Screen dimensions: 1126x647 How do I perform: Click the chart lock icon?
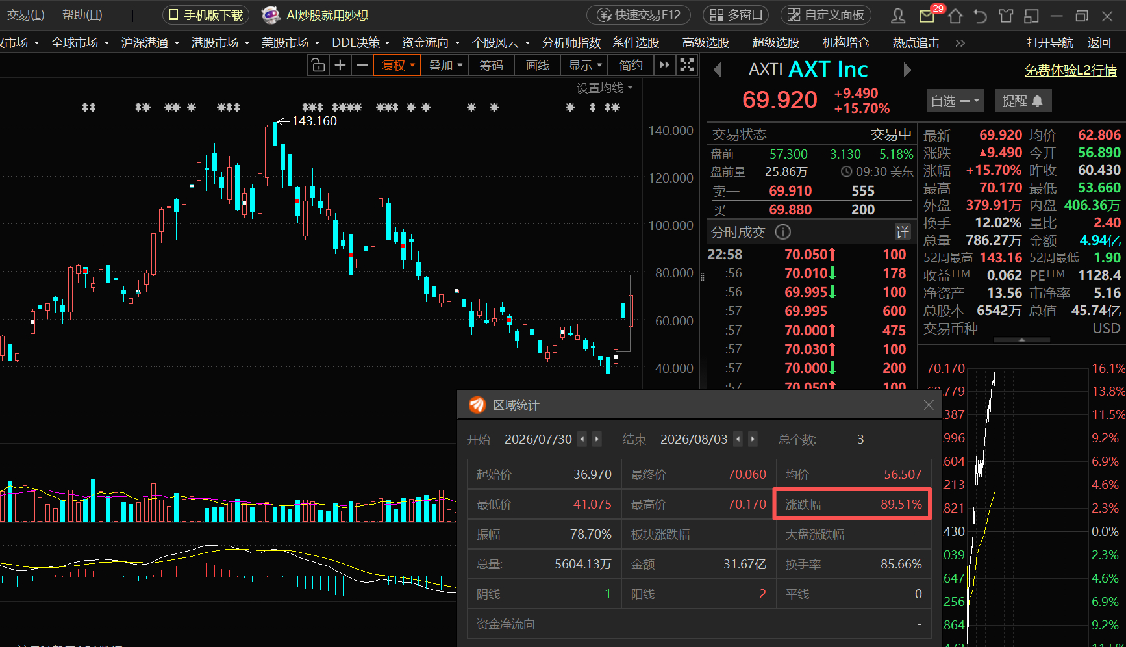pos(318,65)
